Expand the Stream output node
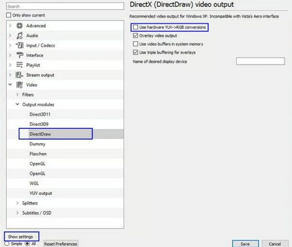292x247 pixels. (10, 75)
